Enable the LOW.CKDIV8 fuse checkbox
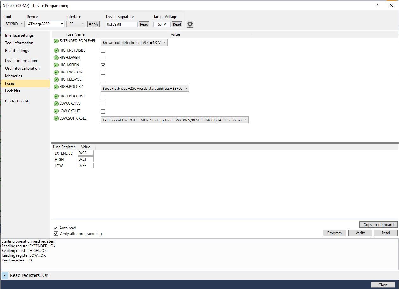This screenshot has height=289, width=399. tap(103, 104)
